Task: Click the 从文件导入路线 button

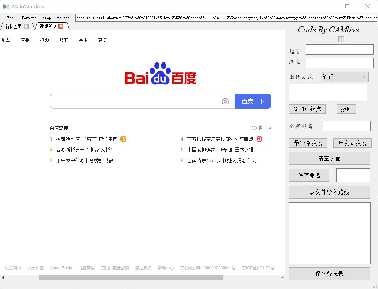Action: (329, 192)
